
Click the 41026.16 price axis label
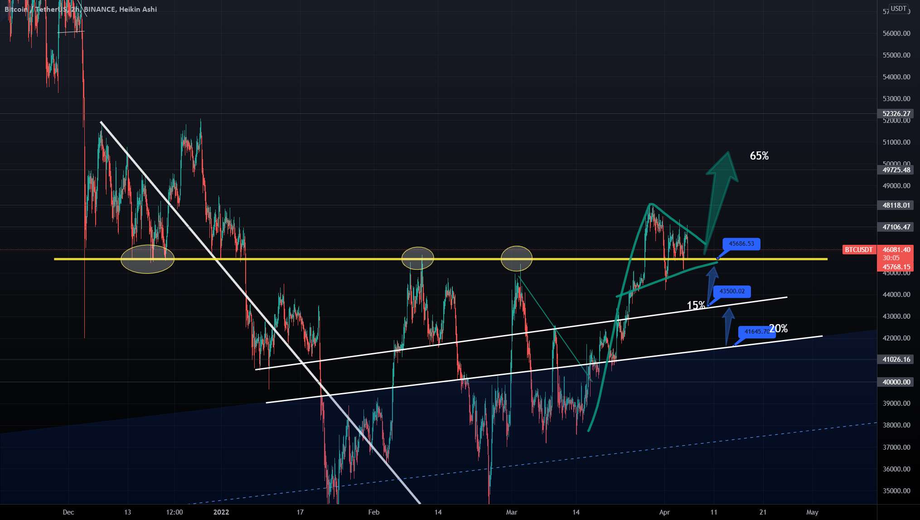896,360
